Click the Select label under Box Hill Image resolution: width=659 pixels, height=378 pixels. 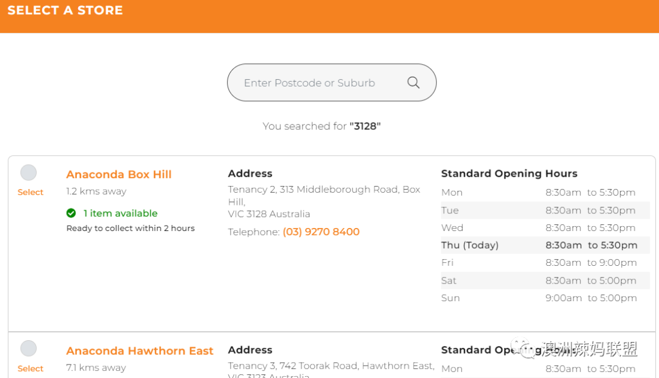click(x=31, y=193)
